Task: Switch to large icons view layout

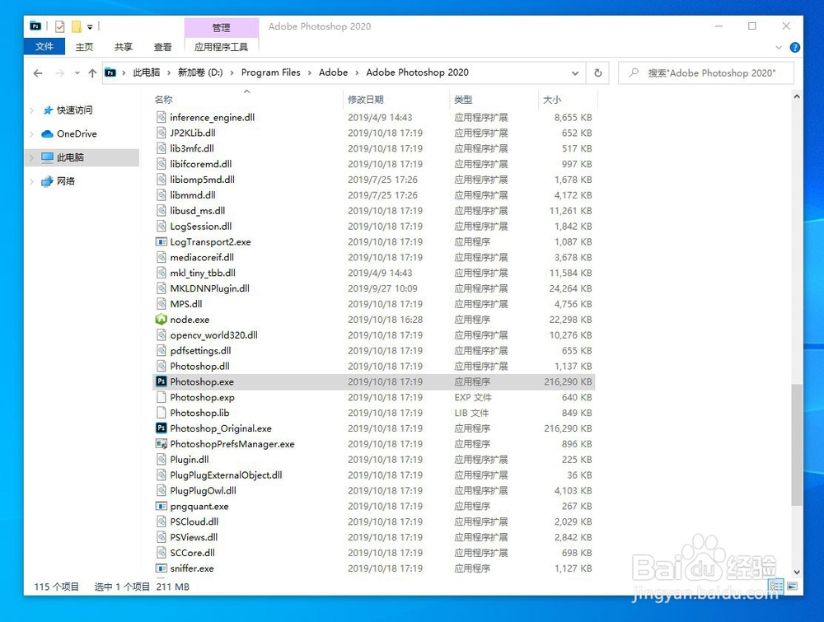Action: [x=793, y=586]
